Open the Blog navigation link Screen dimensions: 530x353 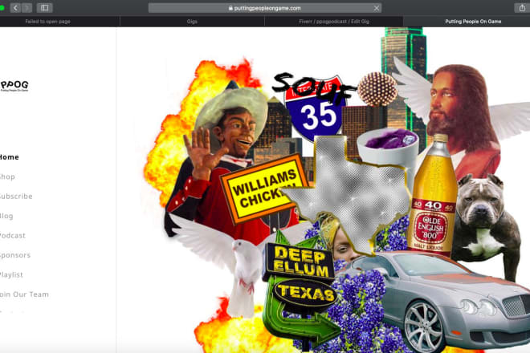click(x=6, y=216)
